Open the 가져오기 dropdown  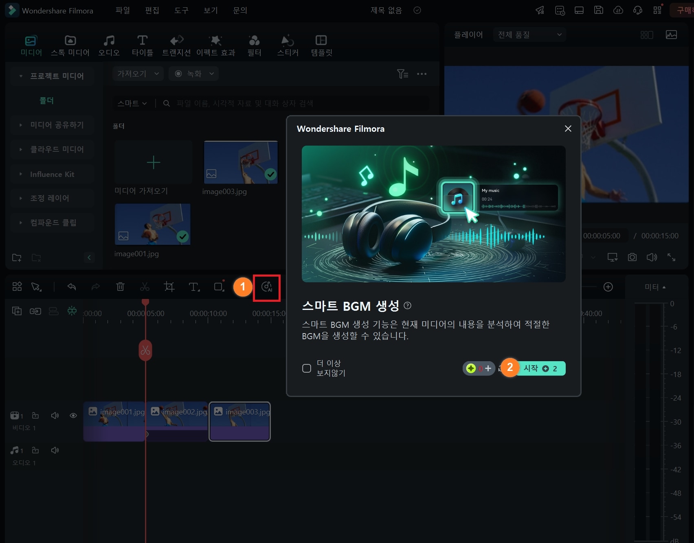tap(138, 74)
